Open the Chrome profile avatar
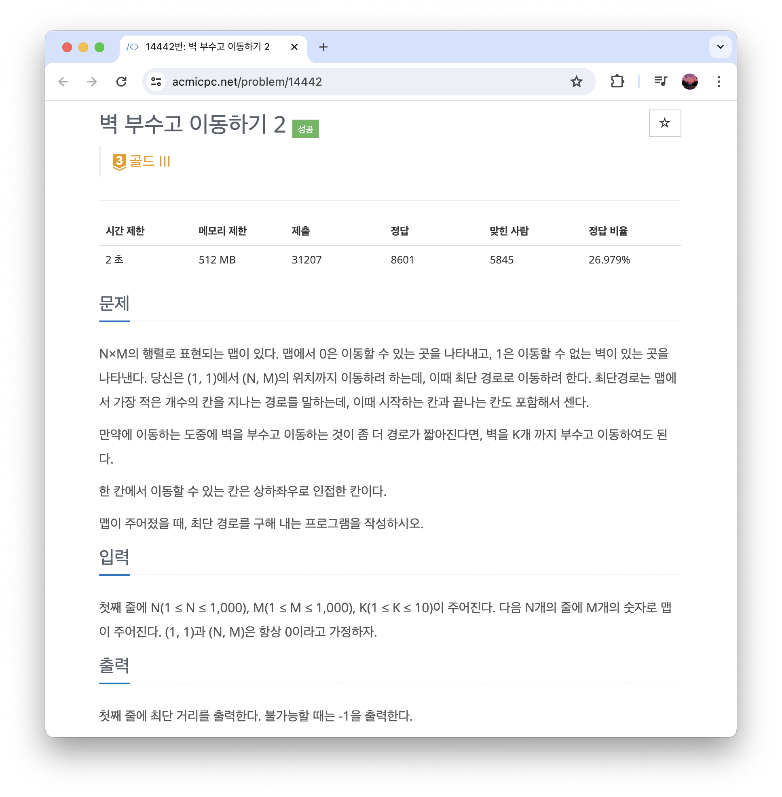 689,82
